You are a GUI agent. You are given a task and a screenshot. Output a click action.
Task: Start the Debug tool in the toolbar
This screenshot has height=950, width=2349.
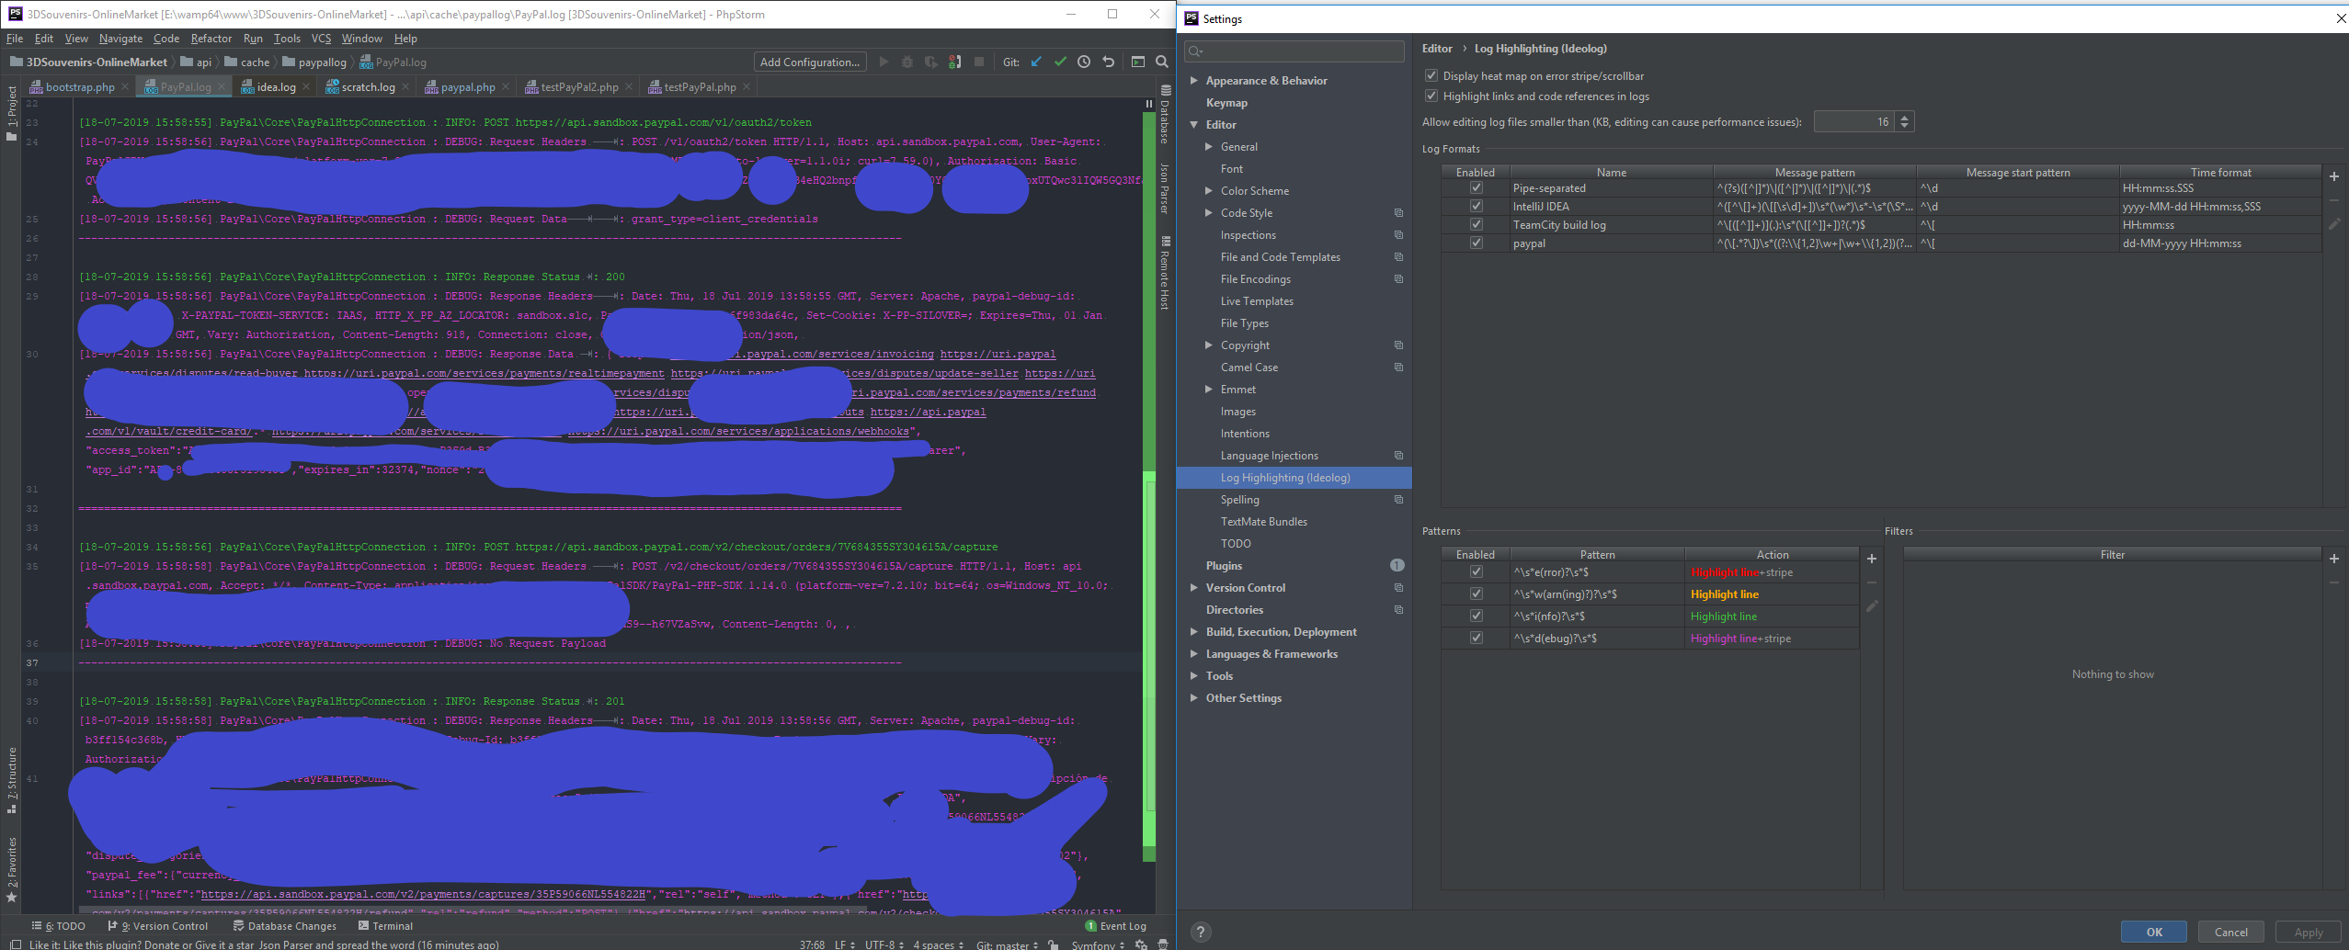coord(907,62)
